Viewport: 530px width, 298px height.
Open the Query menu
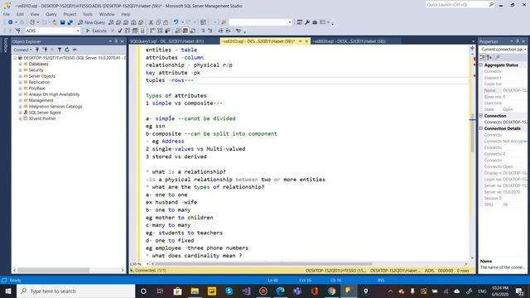[51, 14]
